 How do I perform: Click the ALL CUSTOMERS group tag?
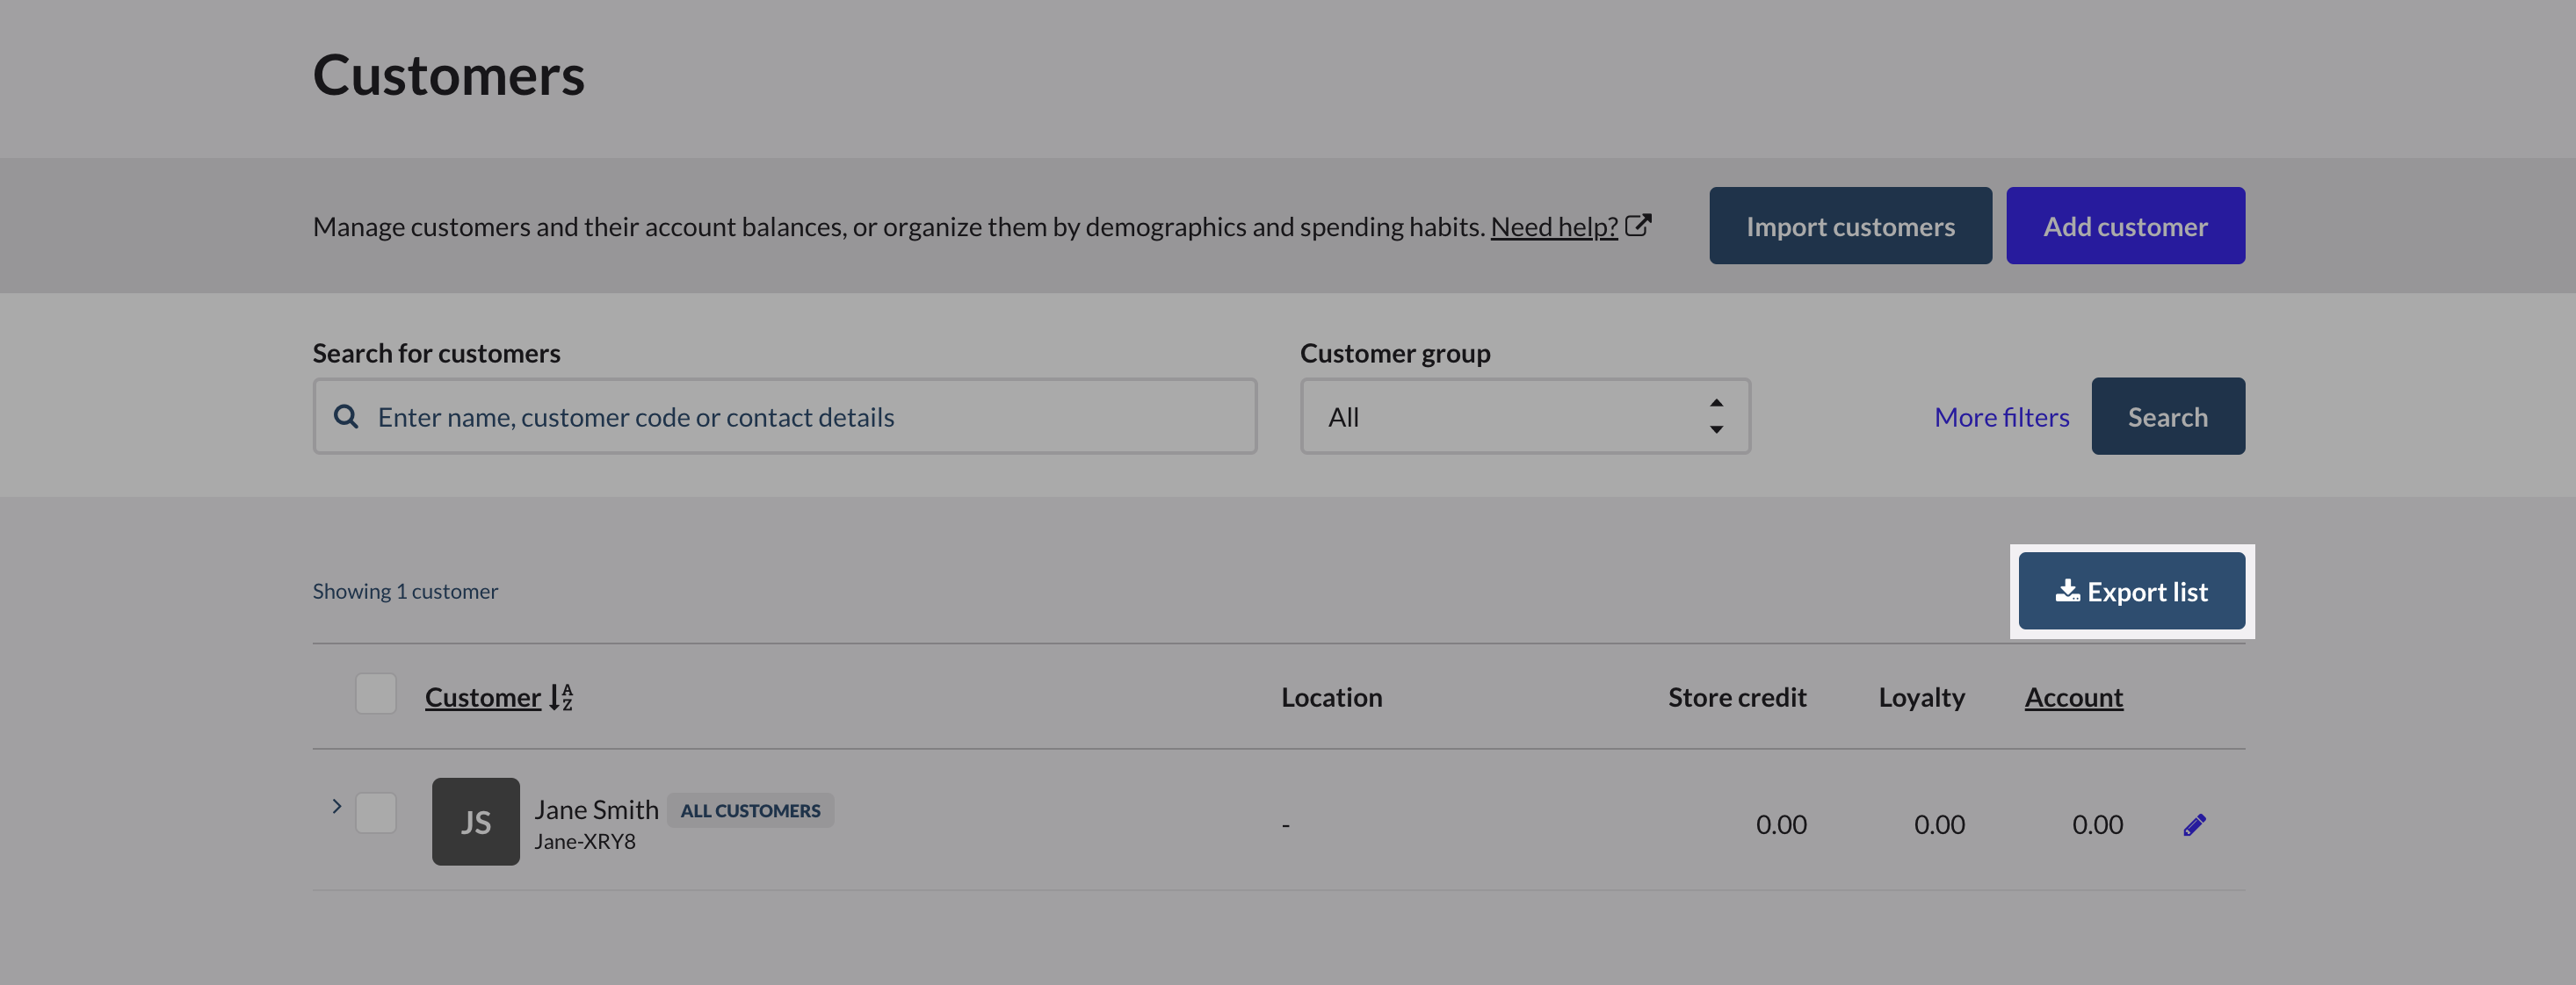[750, 811]
